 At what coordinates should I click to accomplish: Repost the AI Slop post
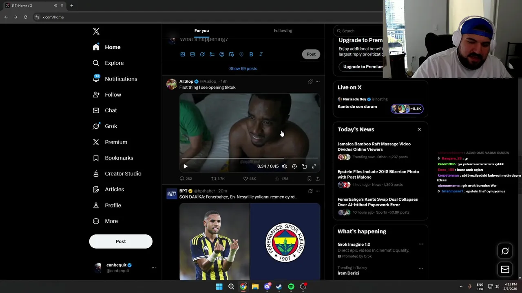click(218, 179)
